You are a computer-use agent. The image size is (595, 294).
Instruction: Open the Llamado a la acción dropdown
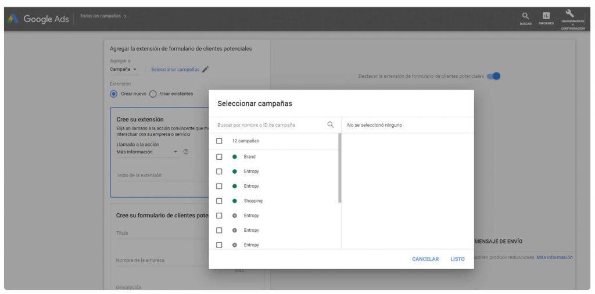coord(147,152)
